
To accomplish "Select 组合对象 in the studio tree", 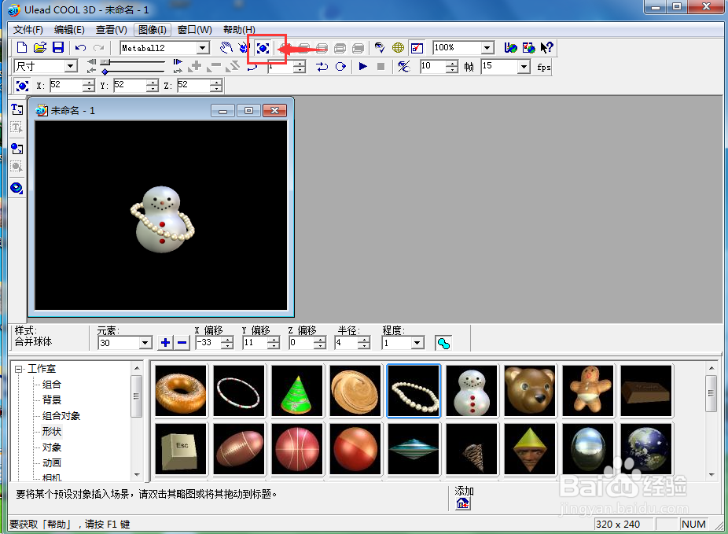I will 61,415.
